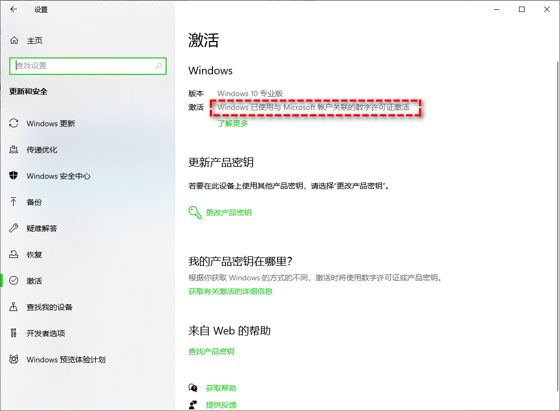Return to the Settings 主页
This screenshot has width=560, height=411.
click(x=34, y=40)
